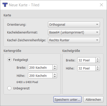
Task: Increase tile Höhe Pixel with up arrow
Action: (98, 67)
